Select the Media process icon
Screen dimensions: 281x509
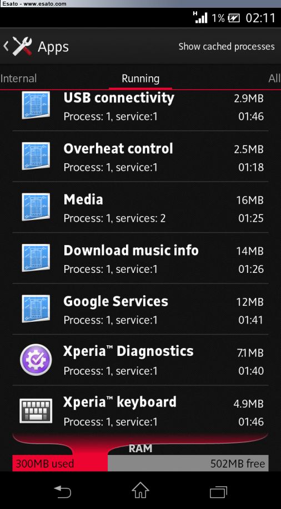coord(36,207)
